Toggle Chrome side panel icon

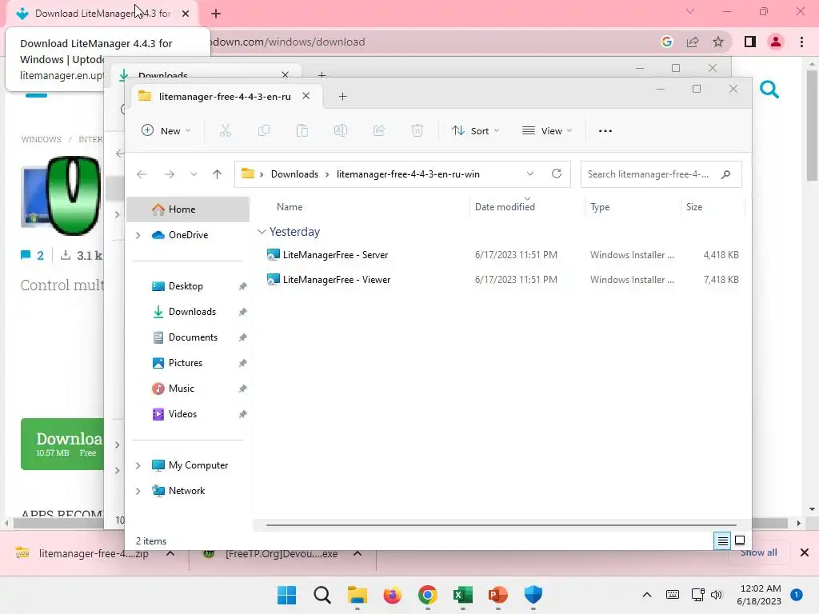[x=750, y=42]
